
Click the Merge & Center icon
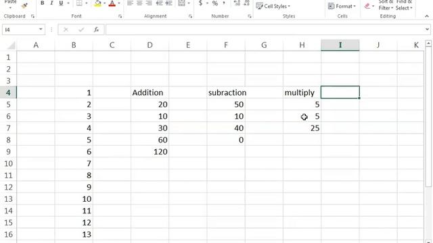[x=182, y=3]
